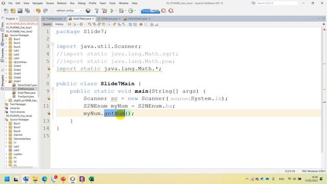Toggle the bookmark on the current line
Image resolution: width=327 pixels, height=184 pixels.
124,25
